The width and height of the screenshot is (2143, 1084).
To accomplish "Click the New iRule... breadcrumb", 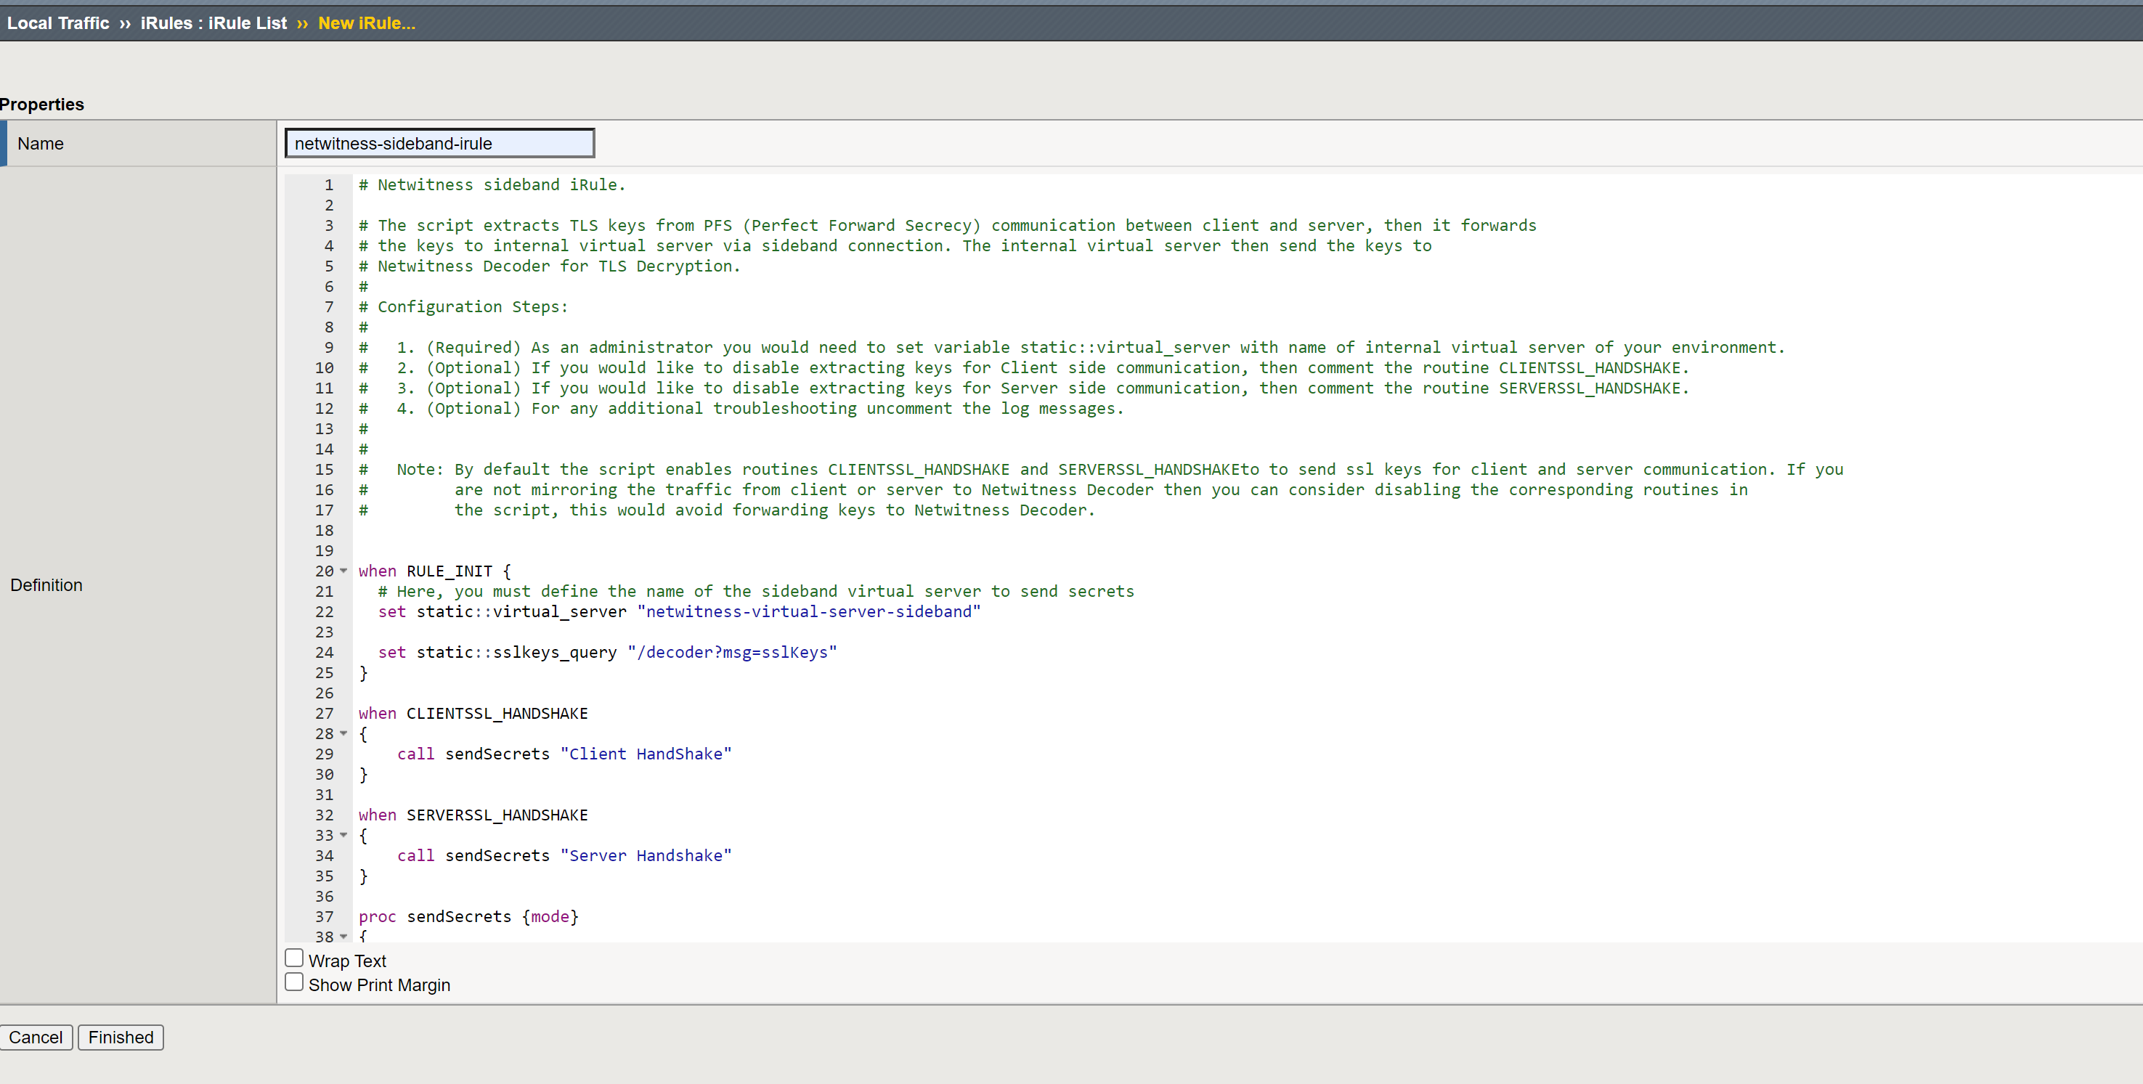I will click(366, 23).
